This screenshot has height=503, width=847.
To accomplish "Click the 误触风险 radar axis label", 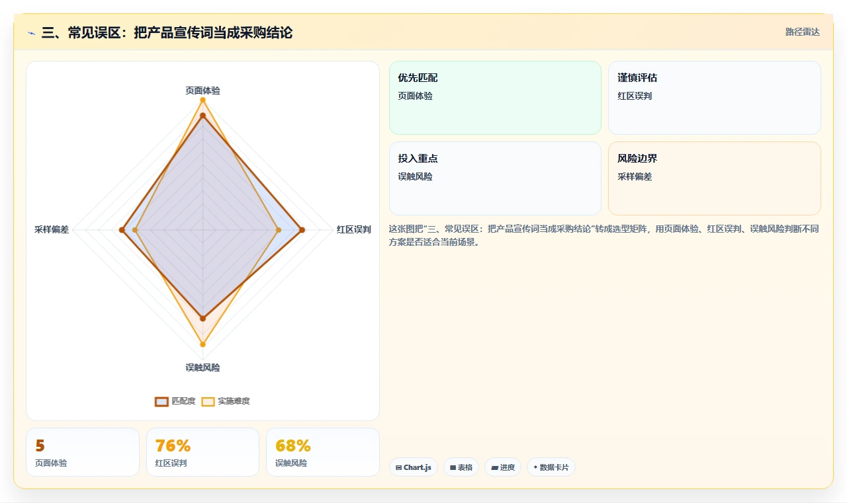I will [x=202, y=368].
